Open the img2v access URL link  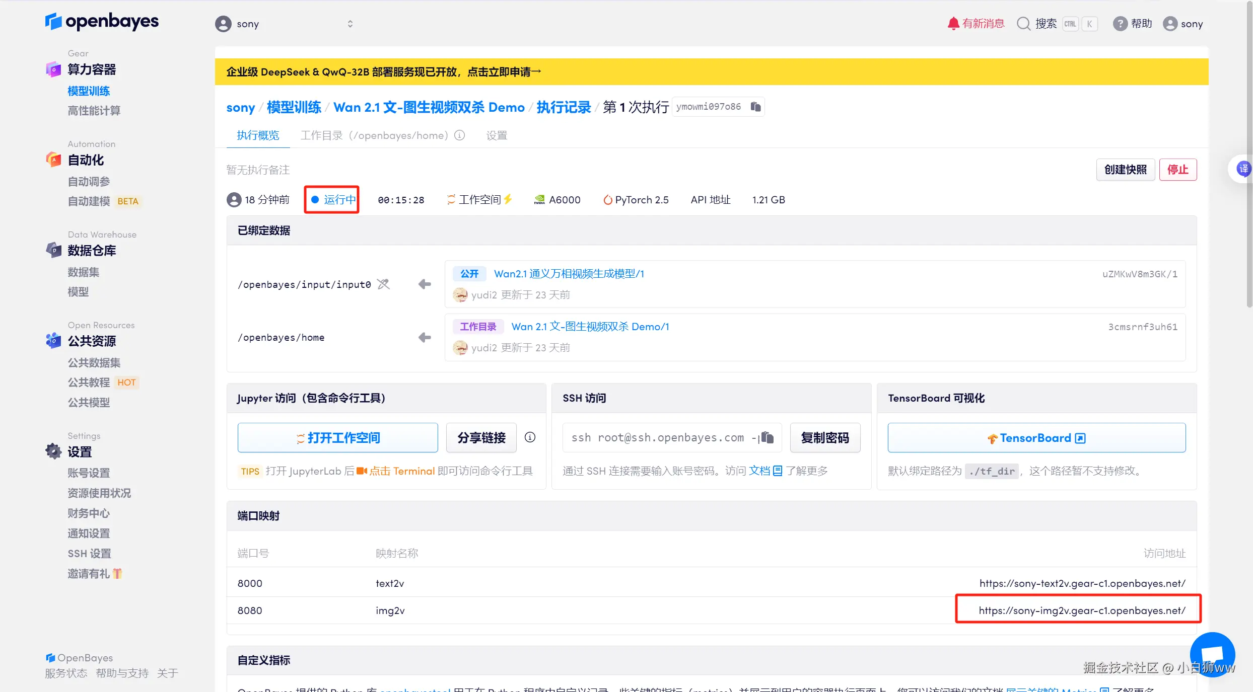click(x=1082, y=610)
